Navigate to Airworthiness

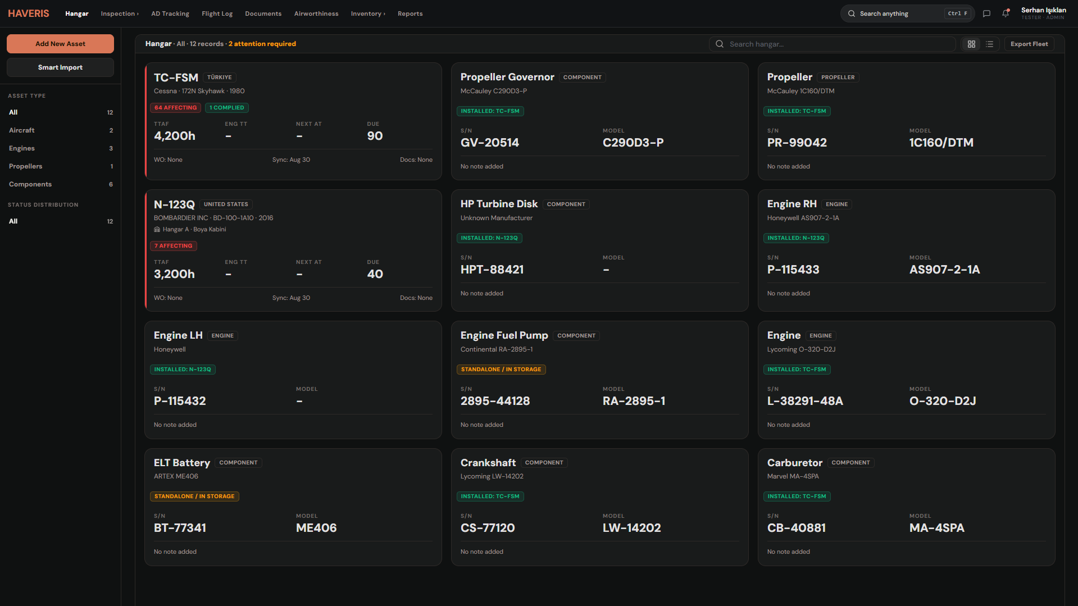click(x=316, y=13)
